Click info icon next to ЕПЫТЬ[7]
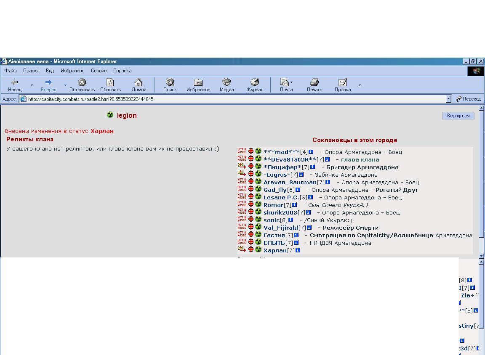Image resolution: width=485 pixels, height=355 pixels. click(296, 243)
